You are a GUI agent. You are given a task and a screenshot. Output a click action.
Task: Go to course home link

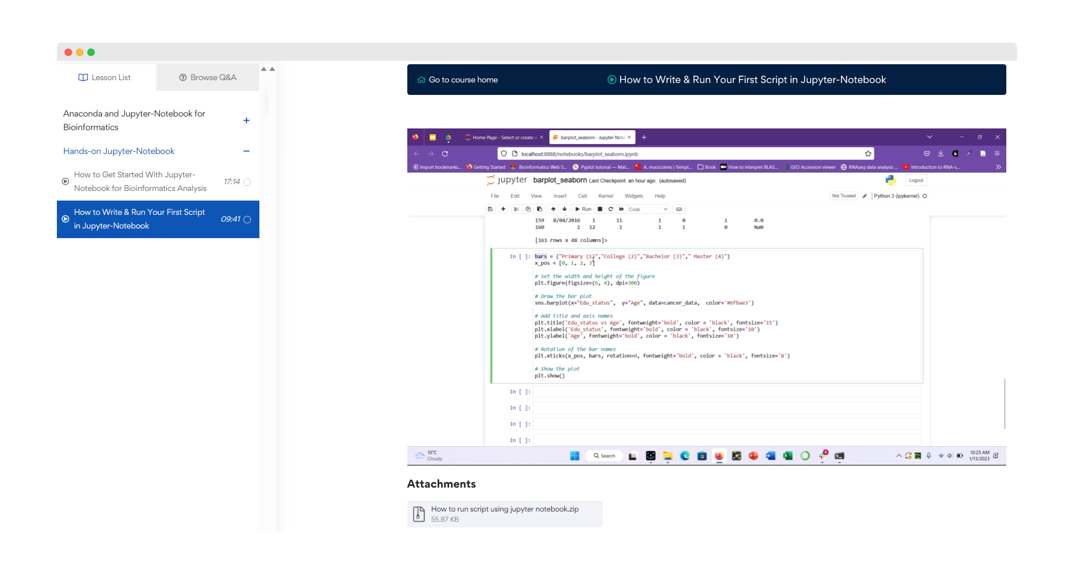[458, 80]
